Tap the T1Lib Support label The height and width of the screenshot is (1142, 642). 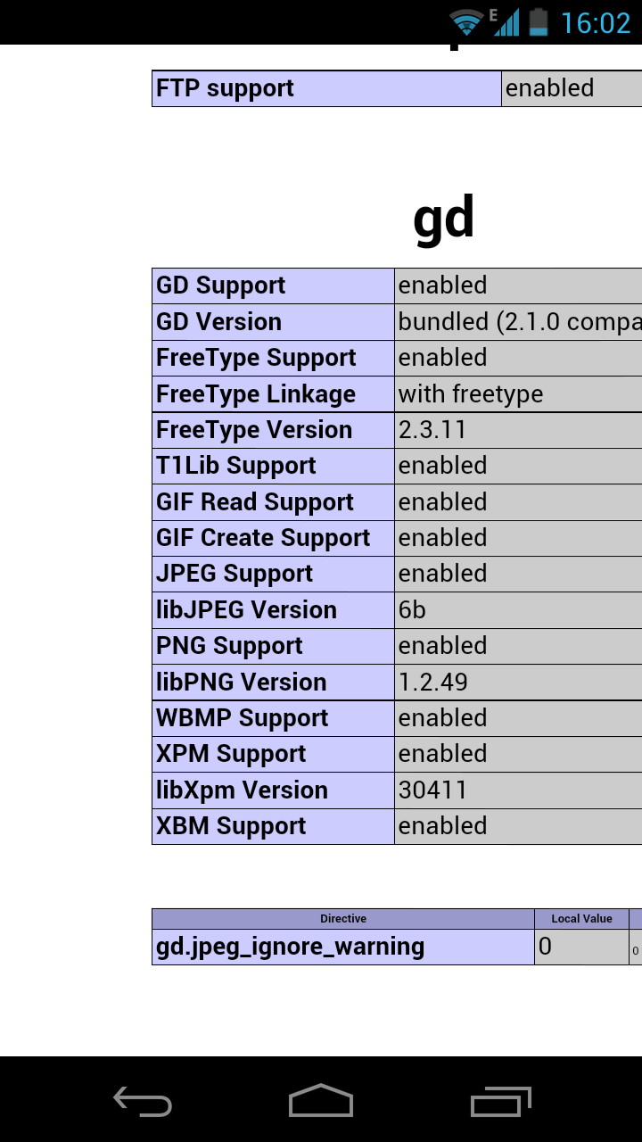[x=236, y=466]
